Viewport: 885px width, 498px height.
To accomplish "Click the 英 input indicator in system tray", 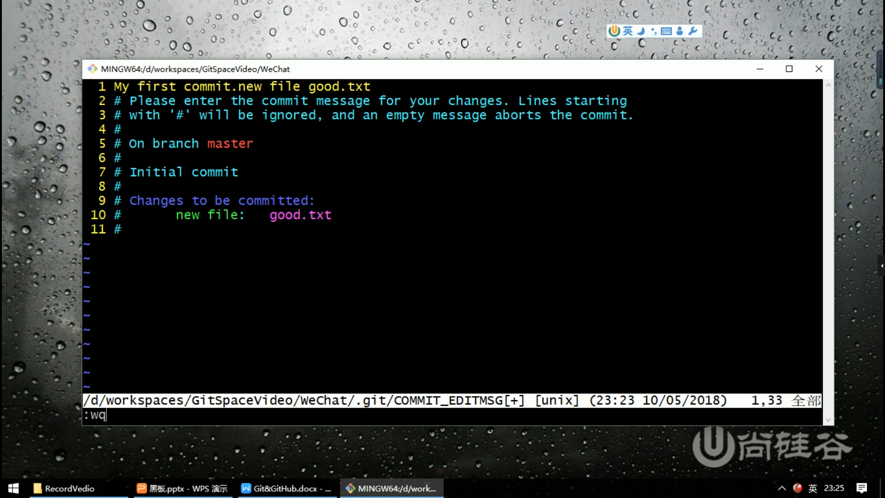I will tap(813, 488).
